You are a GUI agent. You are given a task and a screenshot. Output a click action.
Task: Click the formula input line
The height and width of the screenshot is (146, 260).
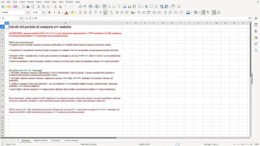[x=143, y=18]
